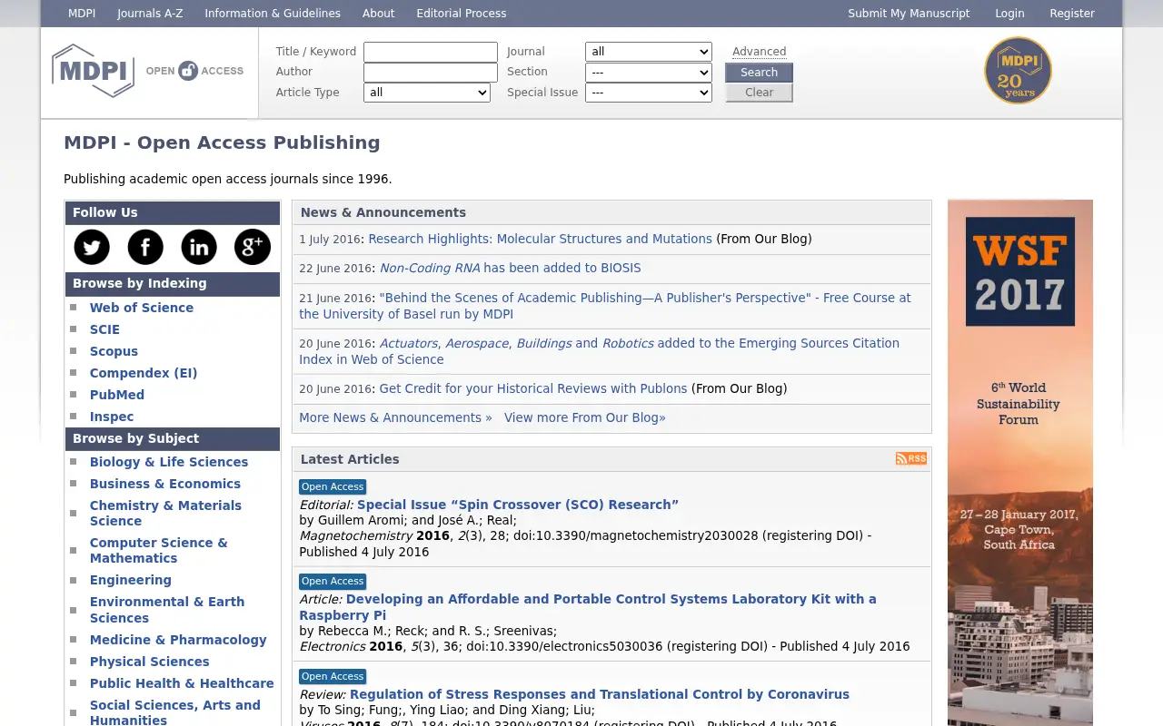Click Submit My Manuscript link
The image size is (1163, 726).
click(x=909, y=14)
